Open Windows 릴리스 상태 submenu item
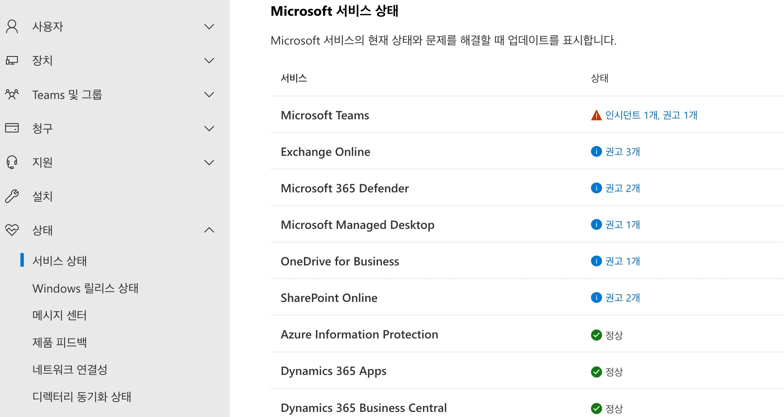Viewport: 784px width, 417px height. pos(85,288)
